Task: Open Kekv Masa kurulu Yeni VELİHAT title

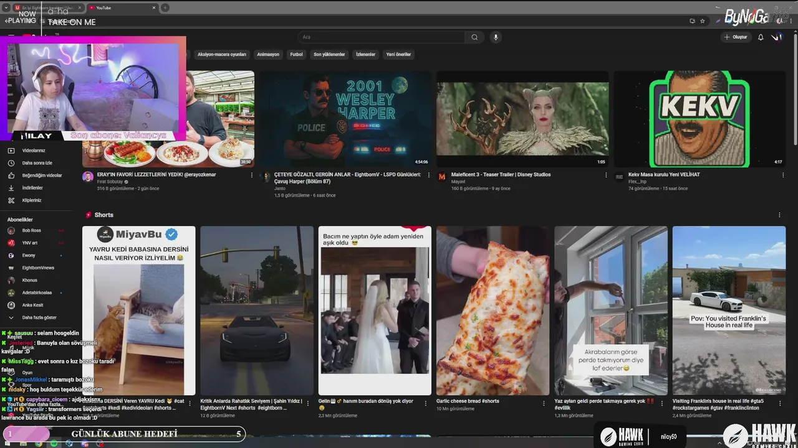Action: click(x=664, y=175)
